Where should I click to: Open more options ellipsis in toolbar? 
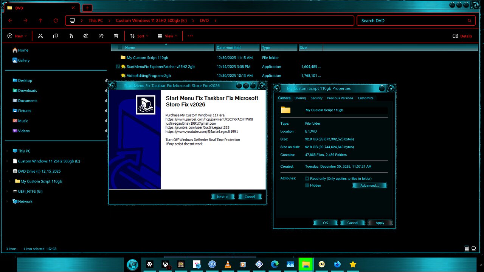click(x=190, y=36)
